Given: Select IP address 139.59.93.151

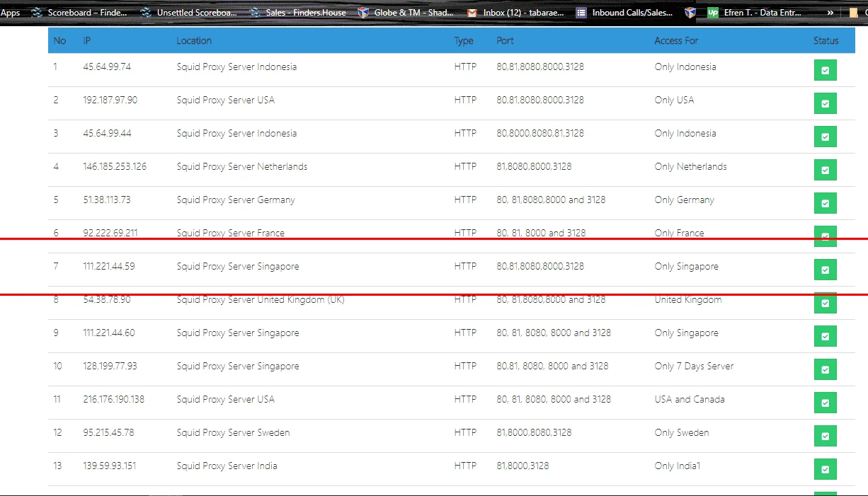Looking at the screenshot, I should (109, 466).
